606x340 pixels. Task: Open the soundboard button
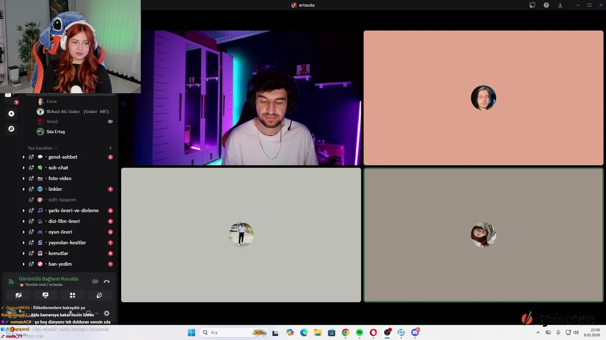(x=99, y=295)
